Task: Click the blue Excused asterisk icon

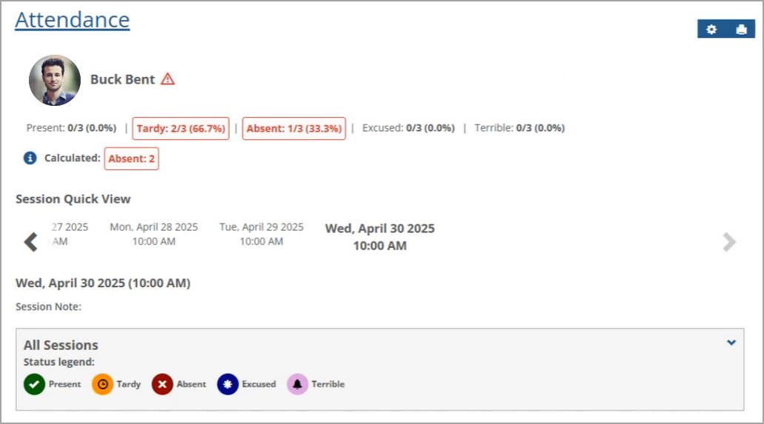Action: (x=227, y=384)
